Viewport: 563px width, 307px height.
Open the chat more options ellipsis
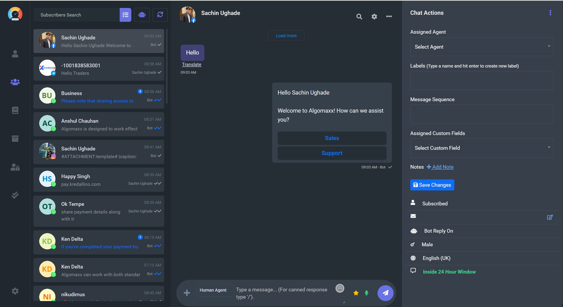(x=389, y=17)
